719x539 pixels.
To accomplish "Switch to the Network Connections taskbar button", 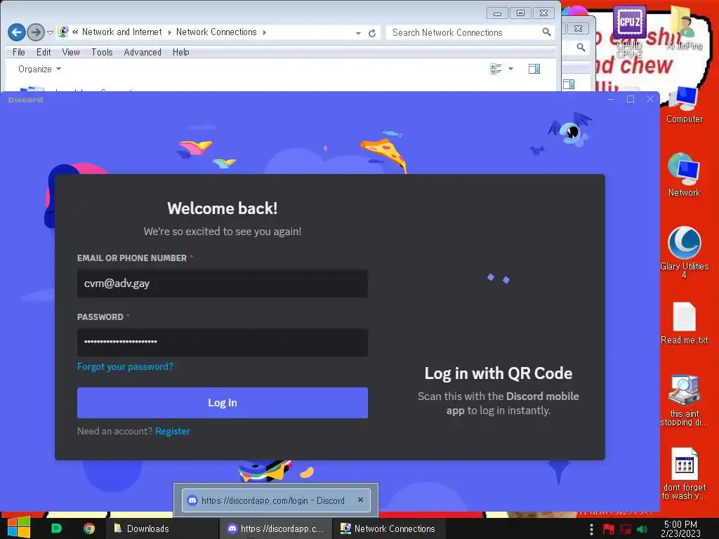I will [x=389, y=528].
